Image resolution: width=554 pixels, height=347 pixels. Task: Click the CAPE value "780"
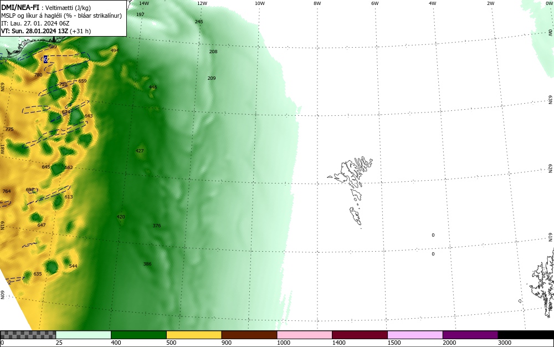38,75
